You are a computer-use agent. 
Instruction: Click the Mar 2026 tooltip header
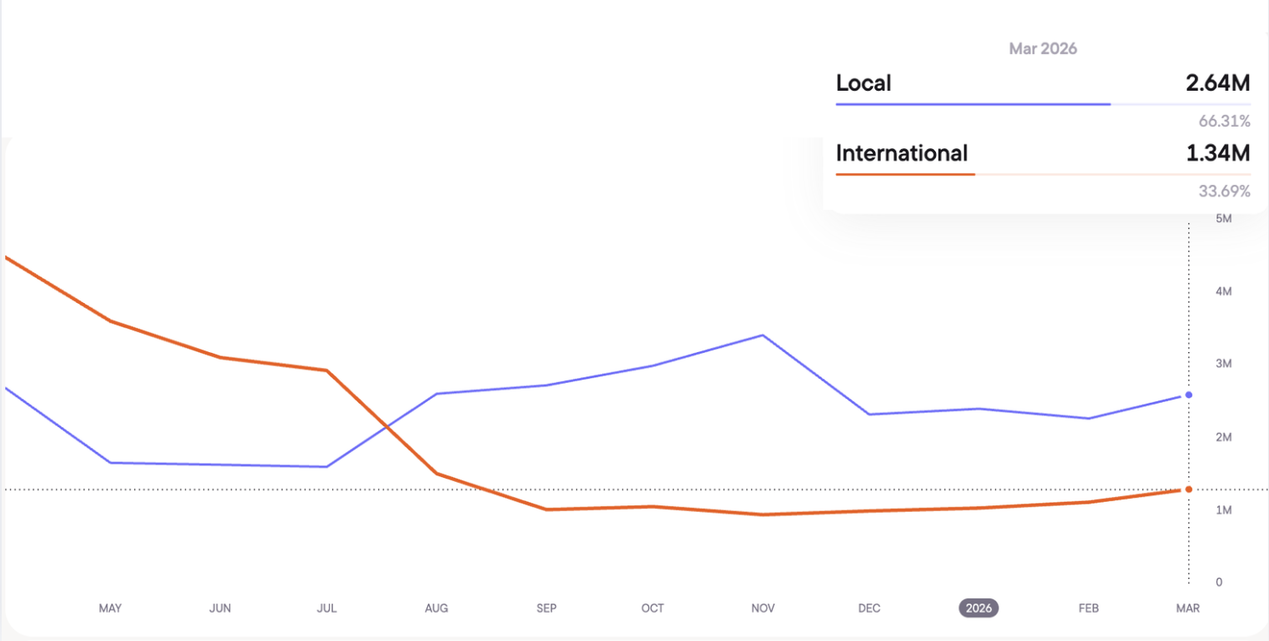click(x=1043, y=49)
